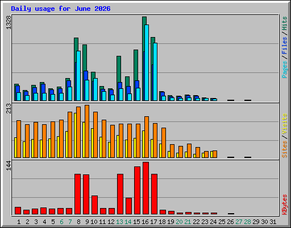Click green weekend day label 6
291x228 pixels.
[x=61, y=222]
